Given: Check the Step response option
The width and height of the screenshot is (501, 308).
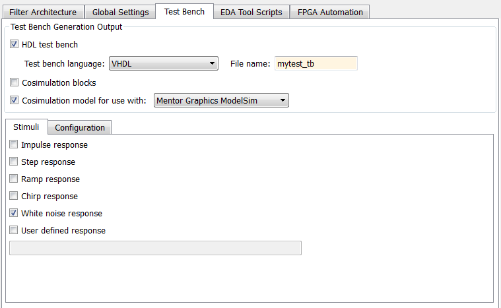Looking at the screenshot, I should [x=14, y=162].
